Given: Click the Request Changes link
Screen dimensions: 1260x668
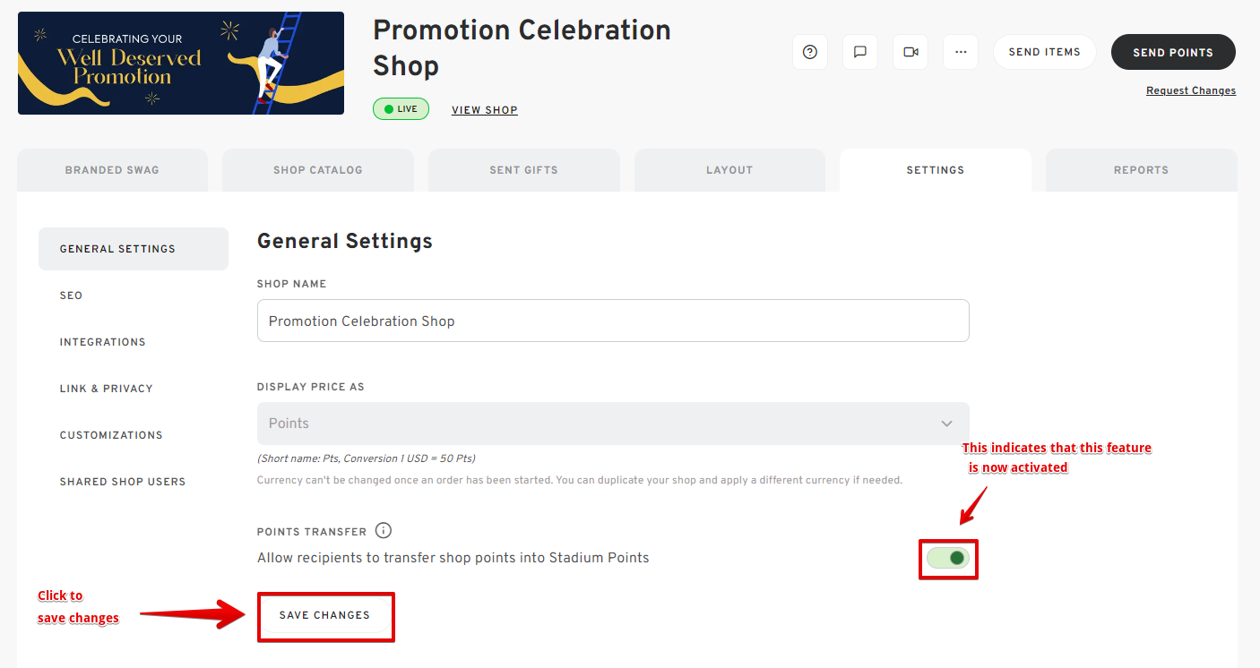Looking at the screenshot, I should coord(1191,90).
